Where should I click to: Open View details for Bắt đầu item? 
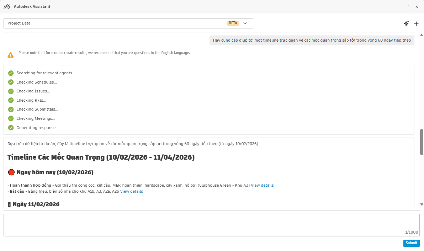click(131, 191)
